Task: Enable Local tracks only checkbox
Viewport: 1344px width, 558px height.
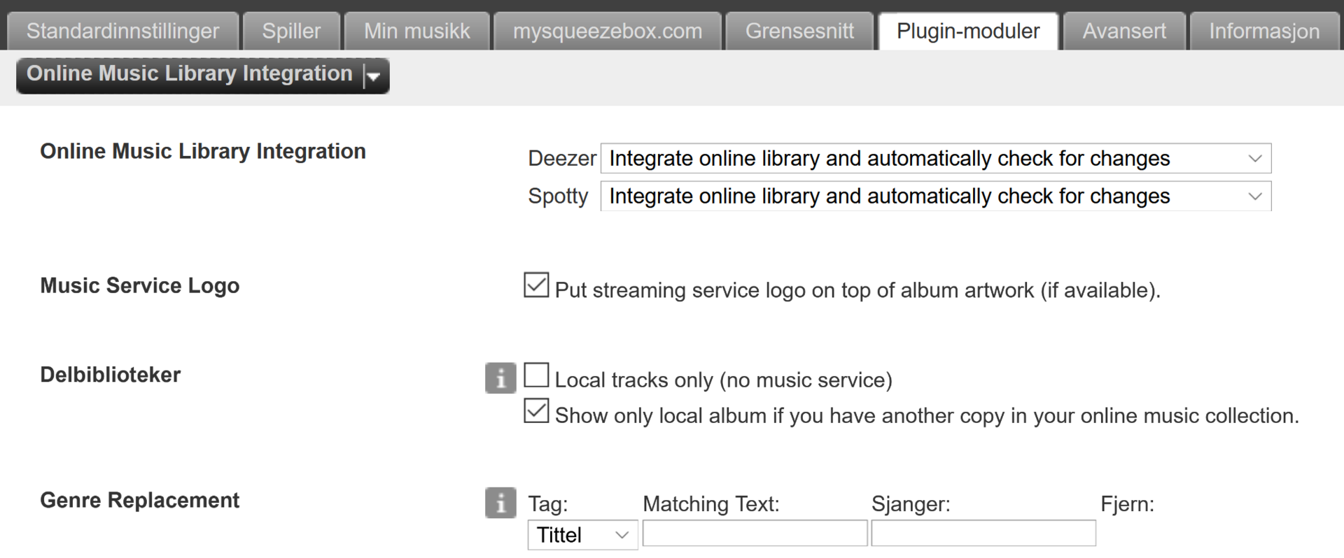Action: click(536, 375)
